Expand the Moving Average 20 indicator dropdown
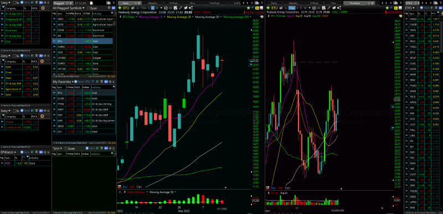Screen dimensions: 443x214 (x=193, y=17)
